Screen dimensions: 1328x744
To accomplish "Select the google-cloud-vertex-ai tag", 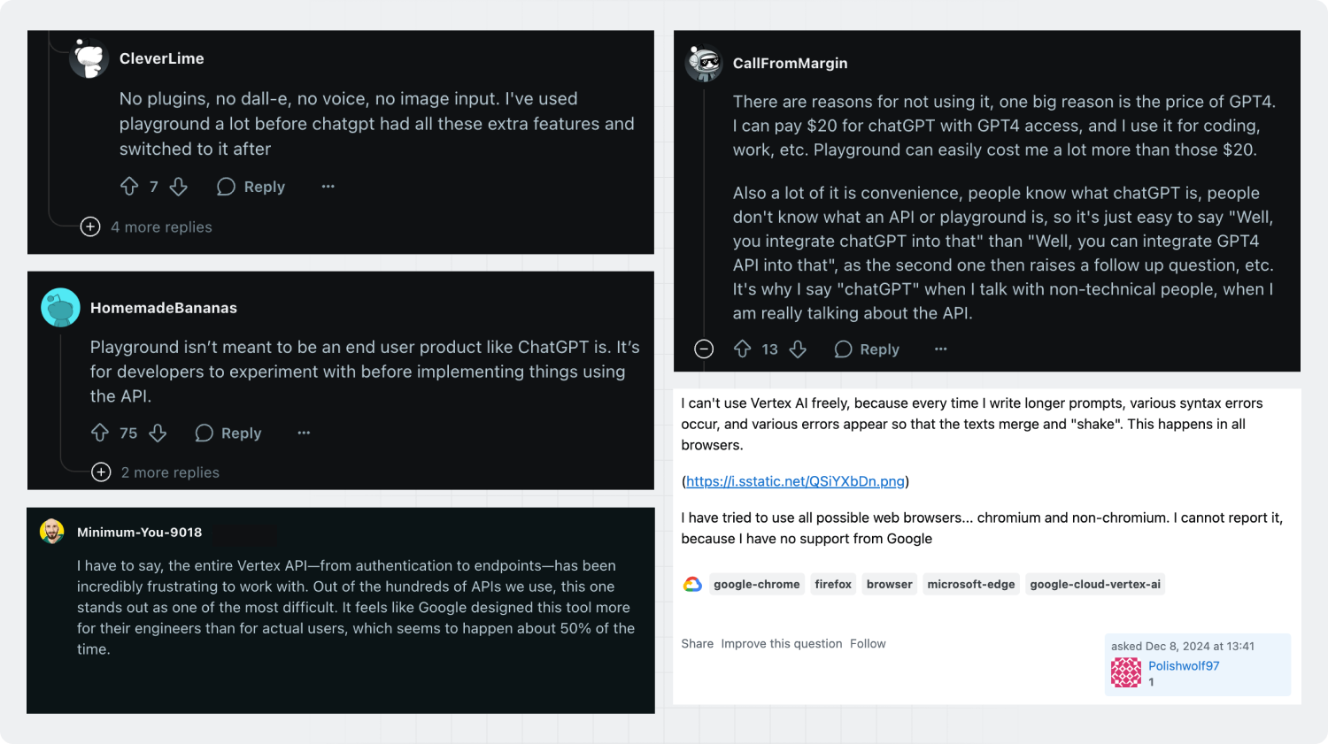I will (x=1095, y=584).
